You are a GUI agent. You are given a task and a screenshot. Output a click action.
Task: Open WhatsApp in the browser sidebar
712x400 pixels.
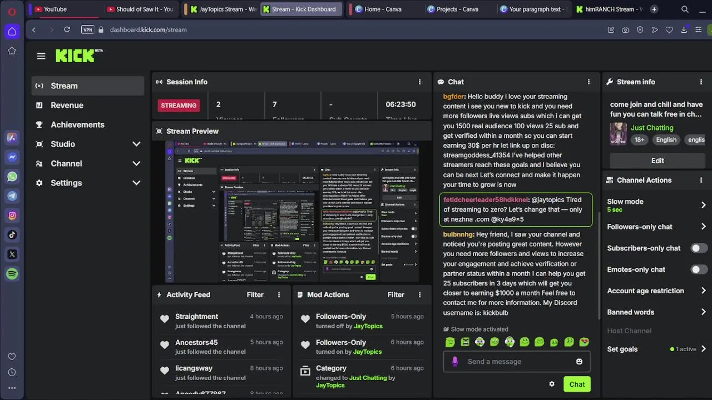pyautogui.click(x=12, y=177)
